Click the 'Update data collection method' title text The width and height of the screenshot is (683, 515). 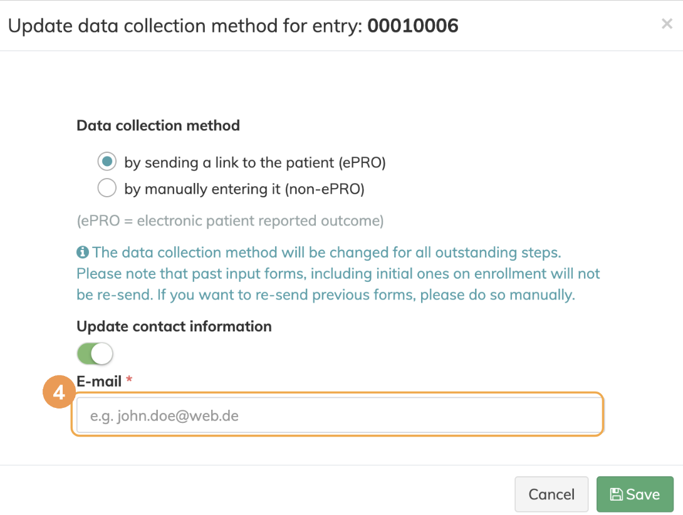pos(185,26)
